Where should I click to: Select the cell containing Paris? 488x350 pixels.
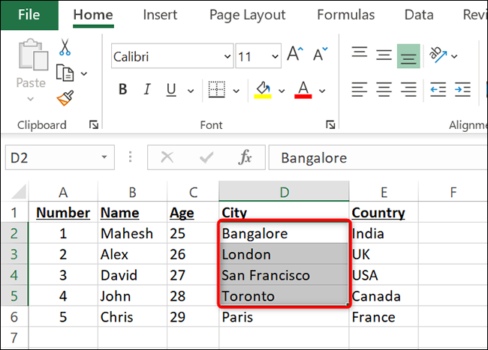pos(284,317)
